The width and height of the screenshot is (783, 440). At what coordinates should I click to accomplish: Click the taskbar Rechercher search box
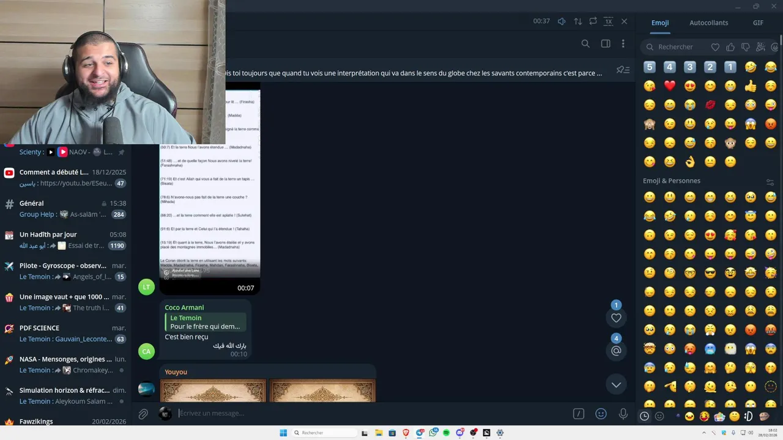324,433
